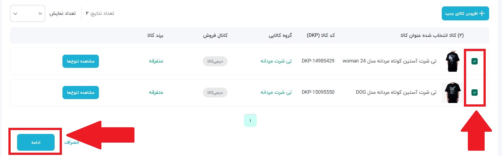
Task: Click دیجی‌کالا channel badge in second row
Action: pyautogui.click(x=215, y=92)
